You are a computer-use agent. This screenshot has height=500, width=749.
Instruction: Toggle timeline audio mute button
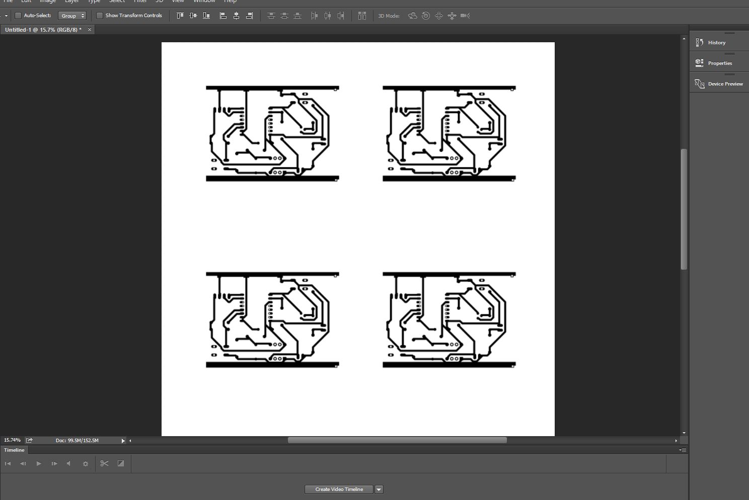[69, 463]
